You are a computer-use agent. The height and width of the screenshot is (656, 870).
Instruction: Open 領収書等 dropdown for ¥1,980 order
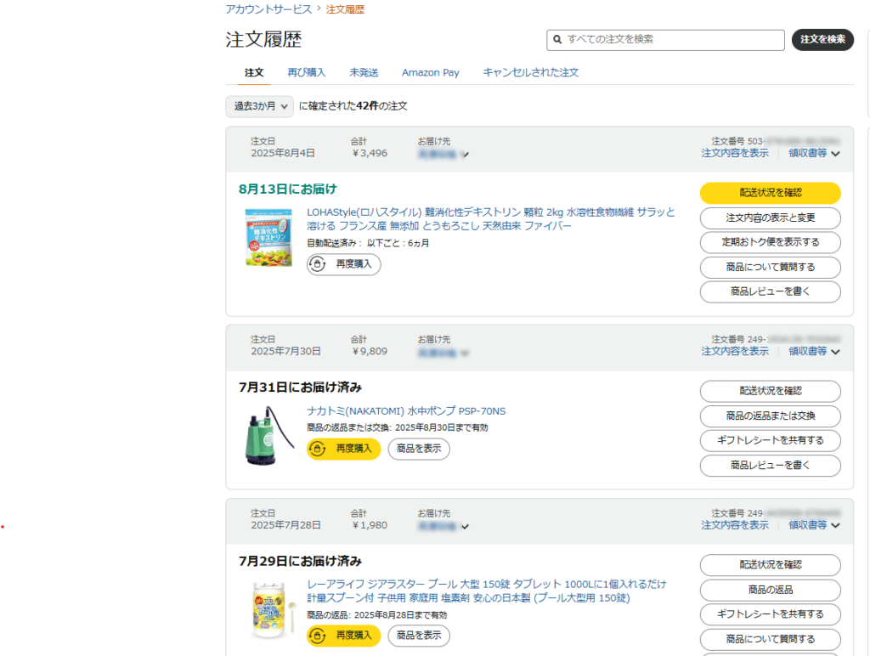coord(814,525)
